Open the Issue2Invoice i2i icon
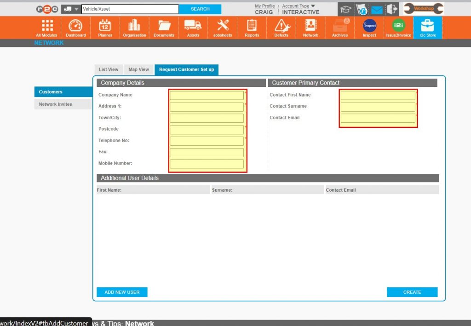 398,25
